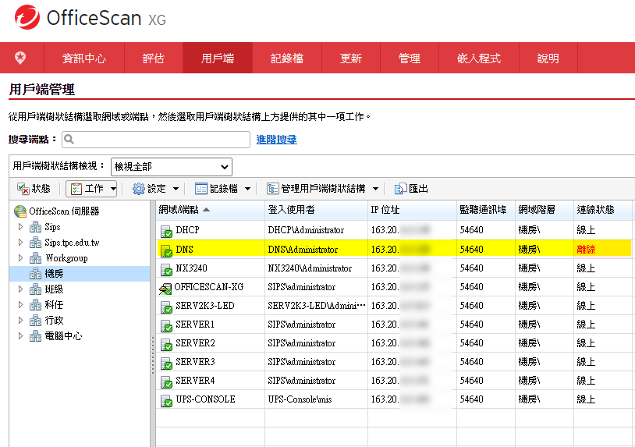The height and width of the screenshot is (447, 635).
Task: Click the 匯出 export icon
Action: [400, 189]
